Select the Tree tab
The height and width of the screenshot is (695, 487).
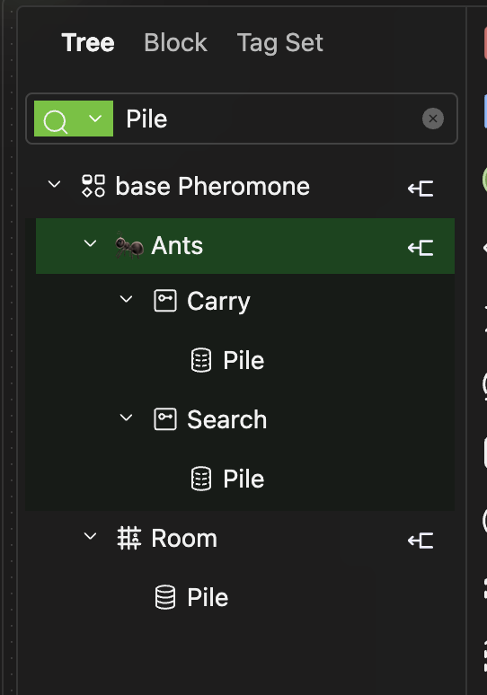click(88, 42)
